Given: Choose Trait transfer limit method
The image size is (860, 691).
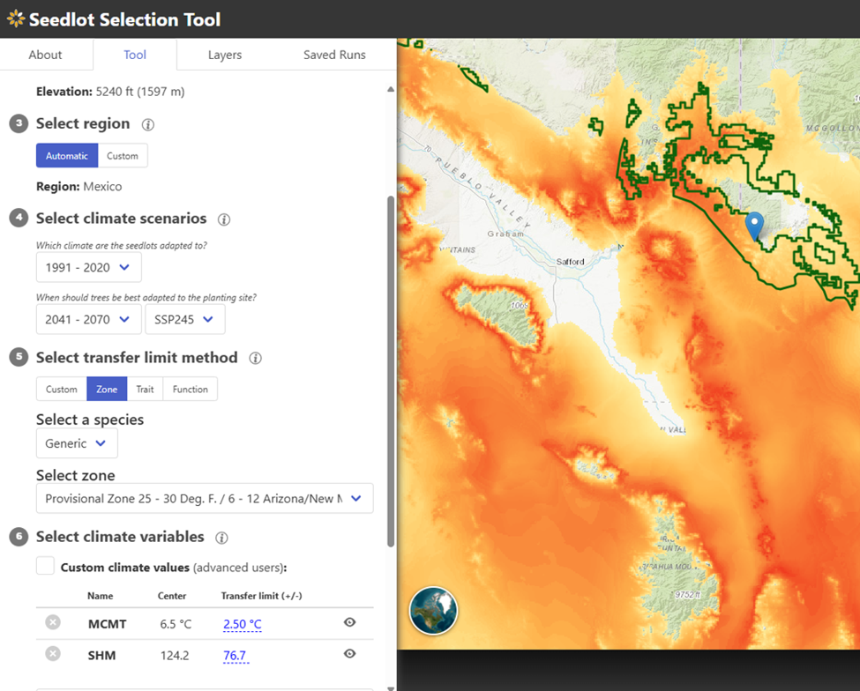Looking at the screenshot, I should click(145, 389).
